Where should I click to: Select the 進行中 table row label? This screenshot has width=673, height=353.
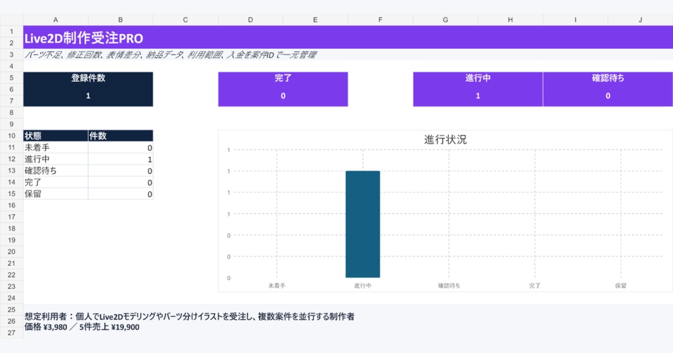click(55, 159)
